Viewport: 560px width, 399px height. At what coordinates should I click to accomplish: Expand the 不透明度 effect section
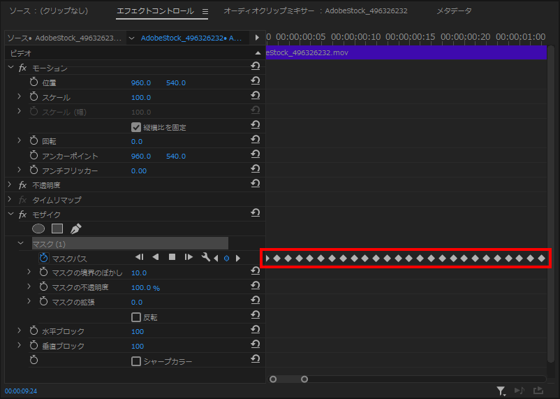pos(10,184)
